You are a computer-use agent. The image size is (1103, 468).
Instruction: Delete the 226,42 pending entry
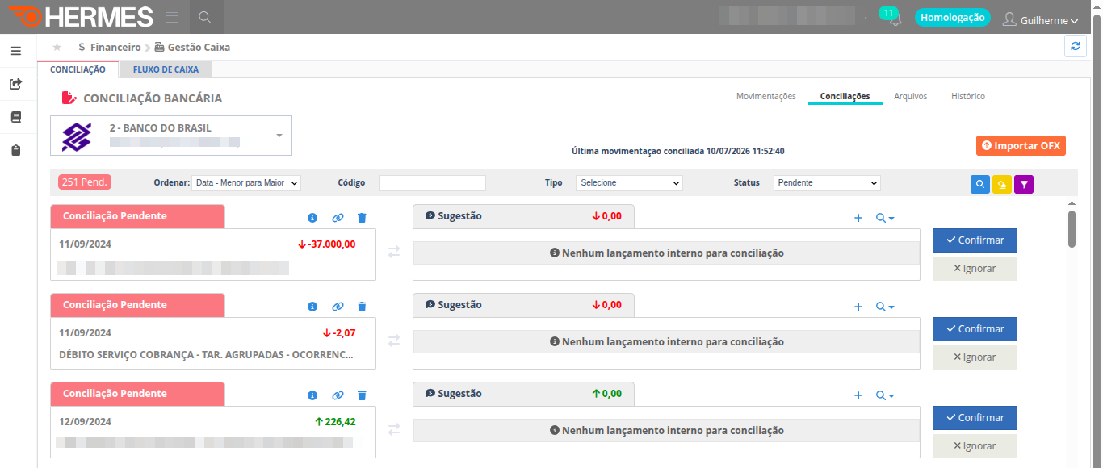pyautogui.click(x=362, y=395)
